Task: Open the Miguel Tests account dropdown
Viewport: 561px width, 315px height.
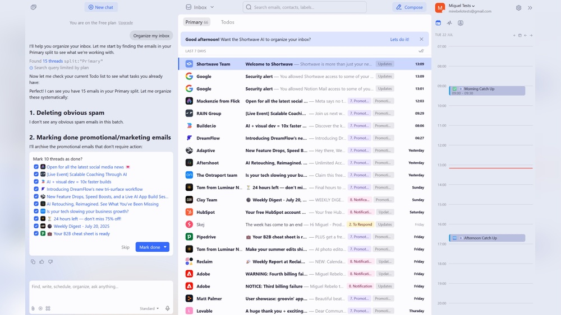Action: point(462,6)
